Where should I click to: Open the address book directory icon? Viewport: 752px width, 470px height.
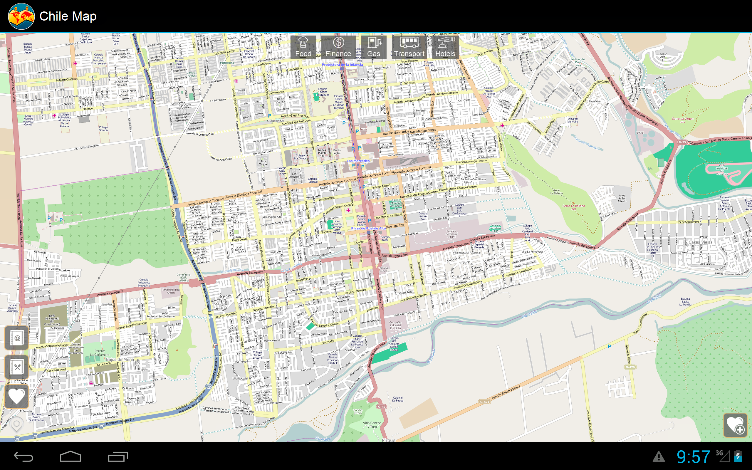(17, 338)
